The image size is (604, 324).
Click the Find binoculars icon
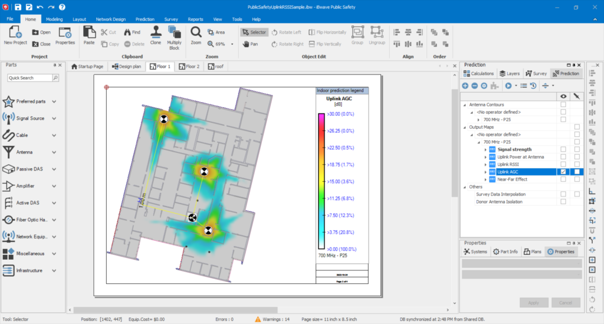[x=126, y=32]
